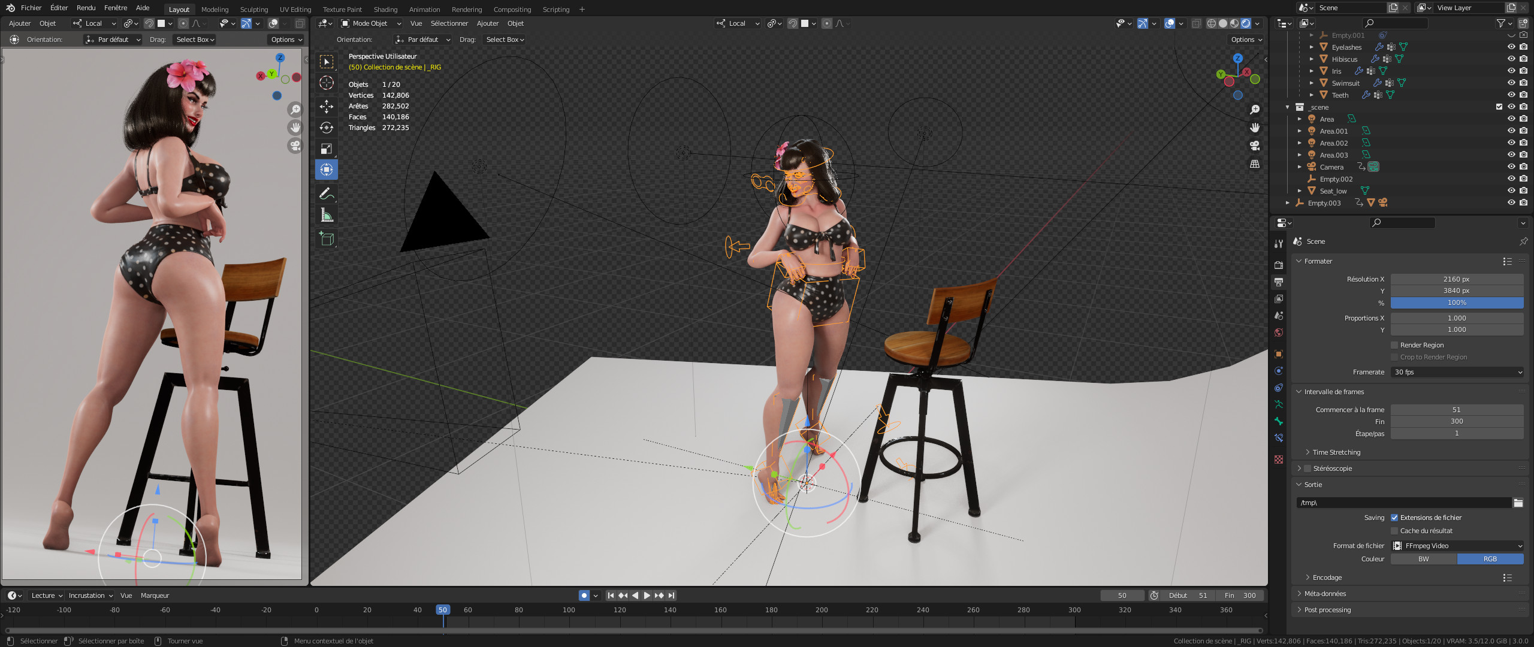Select the Measure tool icon
1534x647 pixels.
(327, 215)
